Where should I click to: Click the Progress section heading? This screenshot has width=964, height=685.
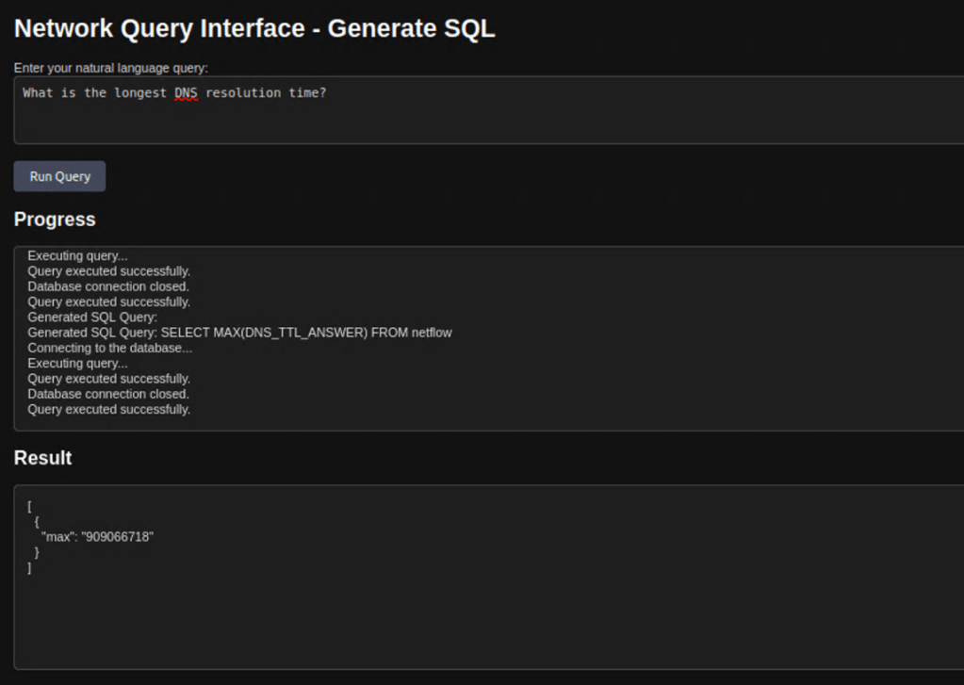click(55, 220)
